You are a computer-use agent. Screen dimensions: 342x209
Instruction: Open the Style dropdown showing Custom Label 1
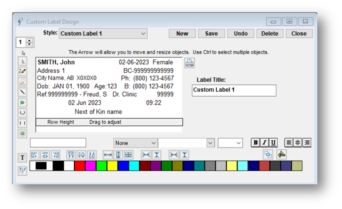pyautogui.click(x=103, y=33)
